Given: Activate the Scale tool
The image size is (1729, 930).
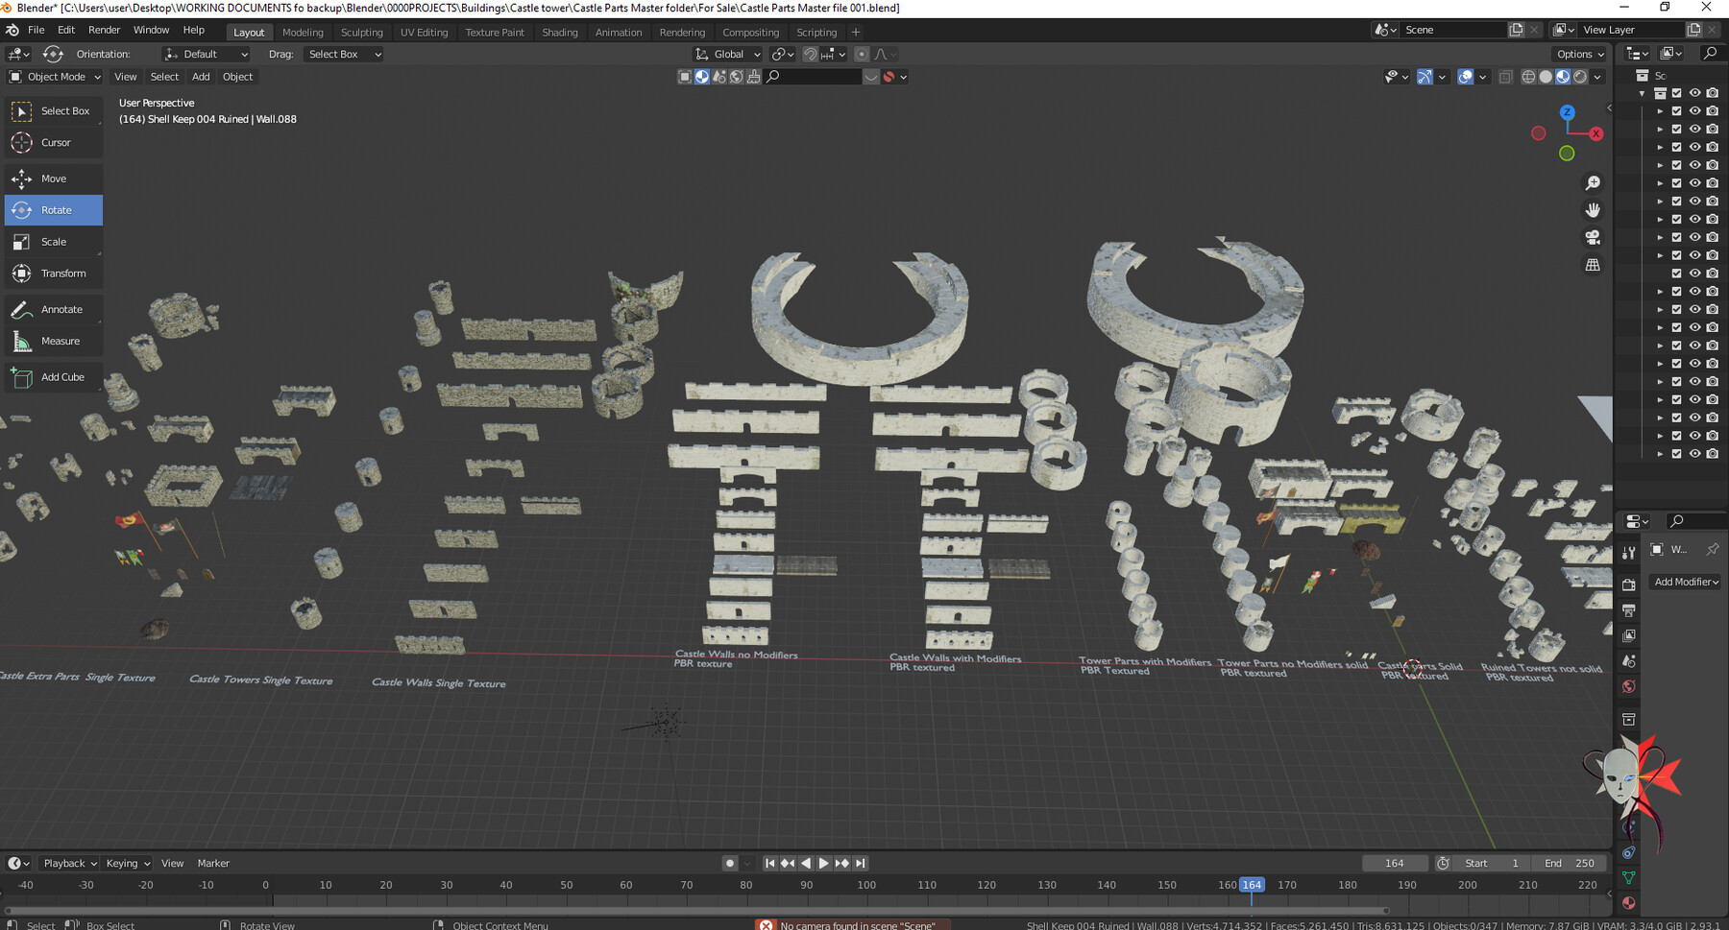Looking at the screenshot, I should (x=53, y=241).
